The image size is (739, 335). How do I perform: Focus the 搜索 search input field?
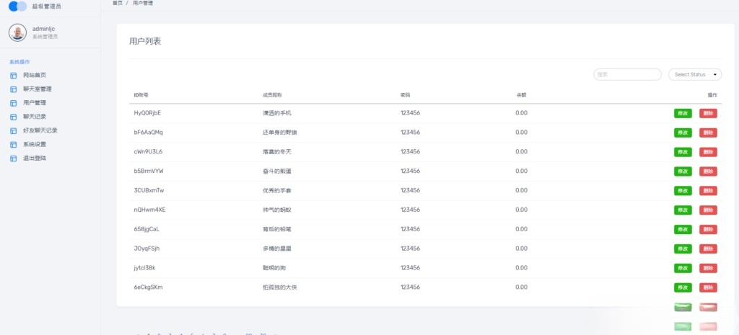627,74
